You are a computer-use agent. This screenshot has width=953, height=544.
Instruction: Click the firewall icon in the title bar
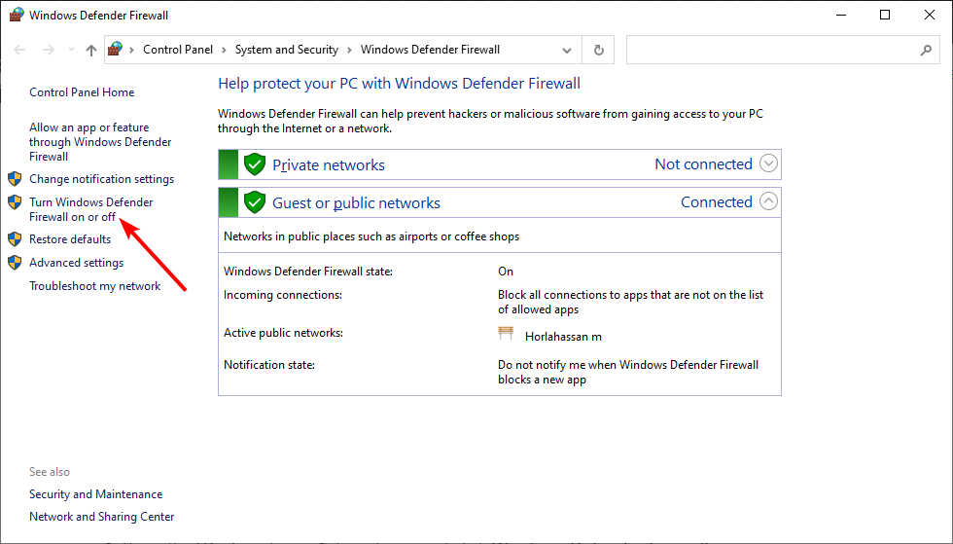coord(16,16)
